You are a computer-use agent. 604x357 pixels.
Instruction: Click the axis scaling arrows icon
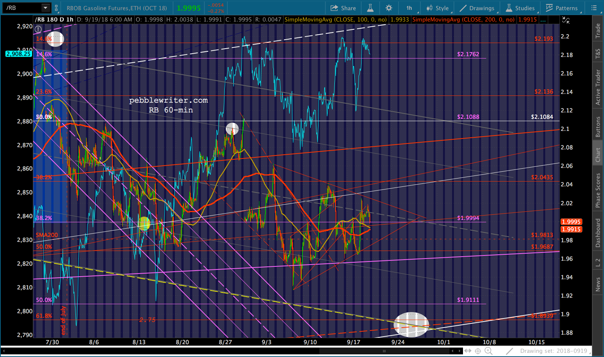[x=566, y=20]
